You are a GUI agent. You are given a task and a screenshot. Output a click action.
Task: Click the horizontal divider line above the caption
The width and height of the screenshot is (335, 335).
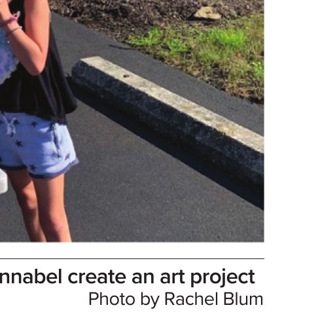point(132,259)
